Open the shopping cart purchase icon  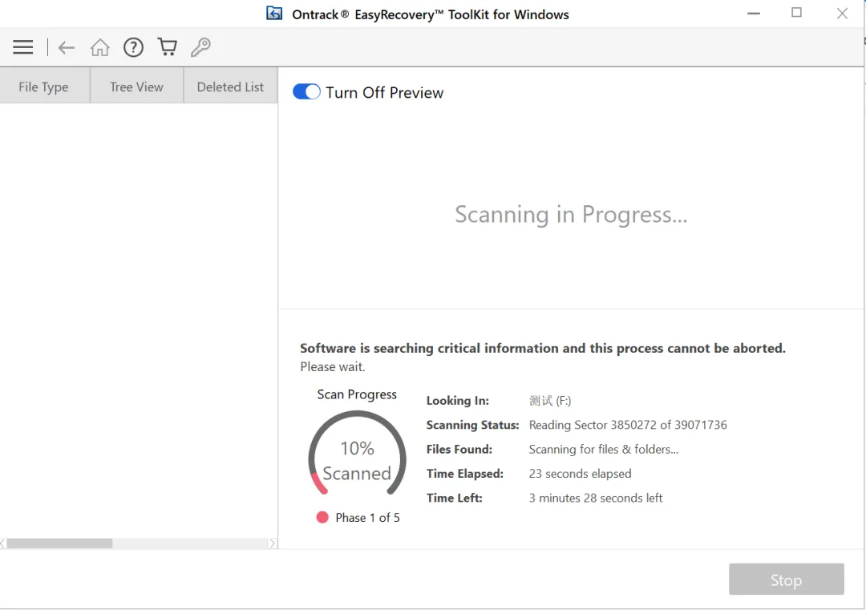(168, 47)
